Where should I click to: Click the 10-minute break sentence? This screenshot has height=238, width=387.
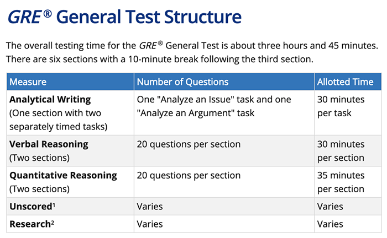click(x=160, y=58)
